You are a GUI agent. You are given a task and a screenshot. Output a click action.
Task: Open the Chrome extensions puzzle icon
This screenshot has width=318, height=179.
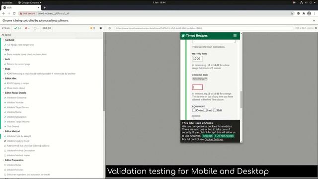tap(304, 13)
